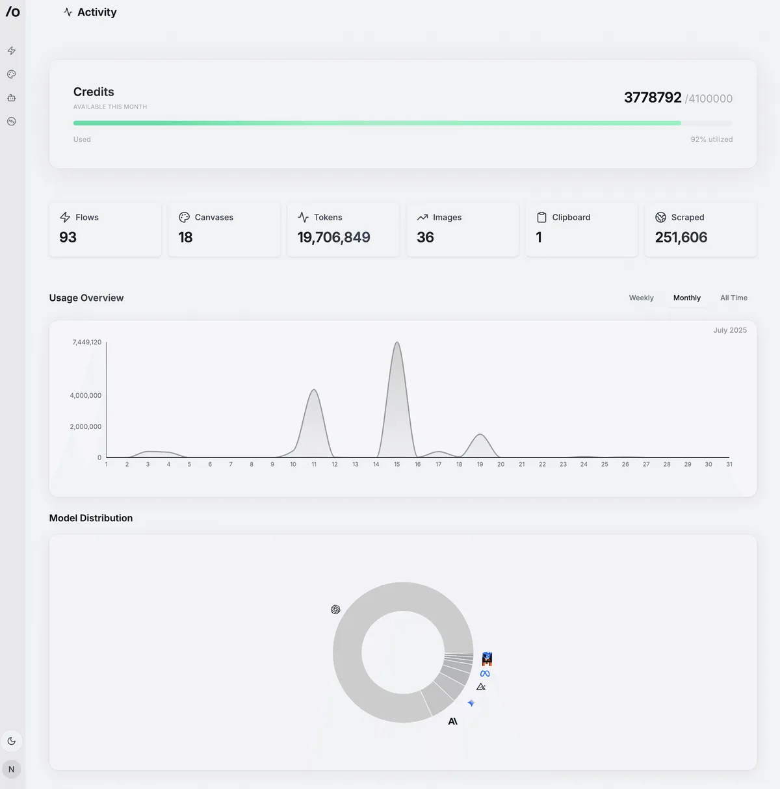This screenshot has height=789, width=780.
Task: Click the /o logo in the sidebar
Action: [12, 12]
